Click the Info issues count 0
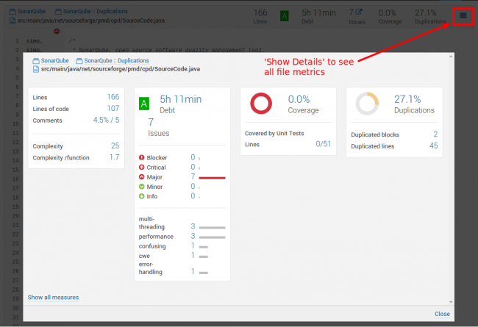Viewport: 478px width, 327px height. pyautogui.click(x=193, y=196)
